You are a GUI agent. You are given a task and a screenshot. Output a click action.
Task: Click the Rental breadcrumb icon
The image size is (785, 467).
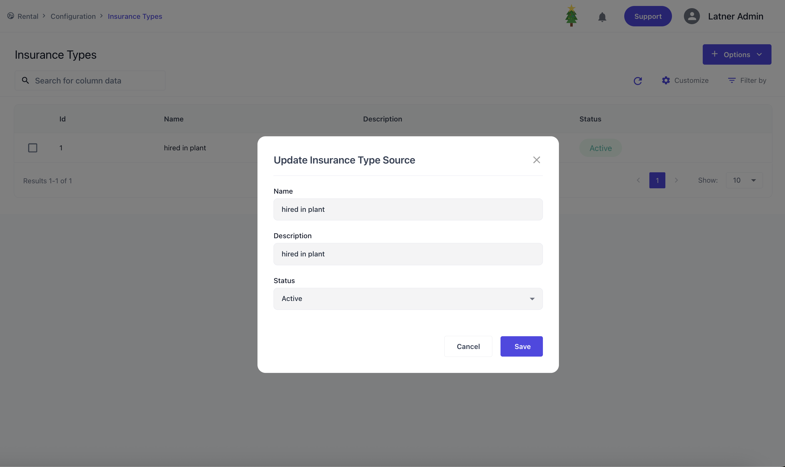point(11,16)
